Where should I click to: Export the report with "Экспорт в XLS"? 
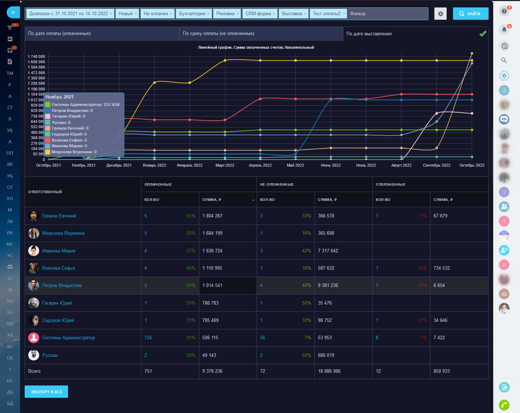[46, 392]
